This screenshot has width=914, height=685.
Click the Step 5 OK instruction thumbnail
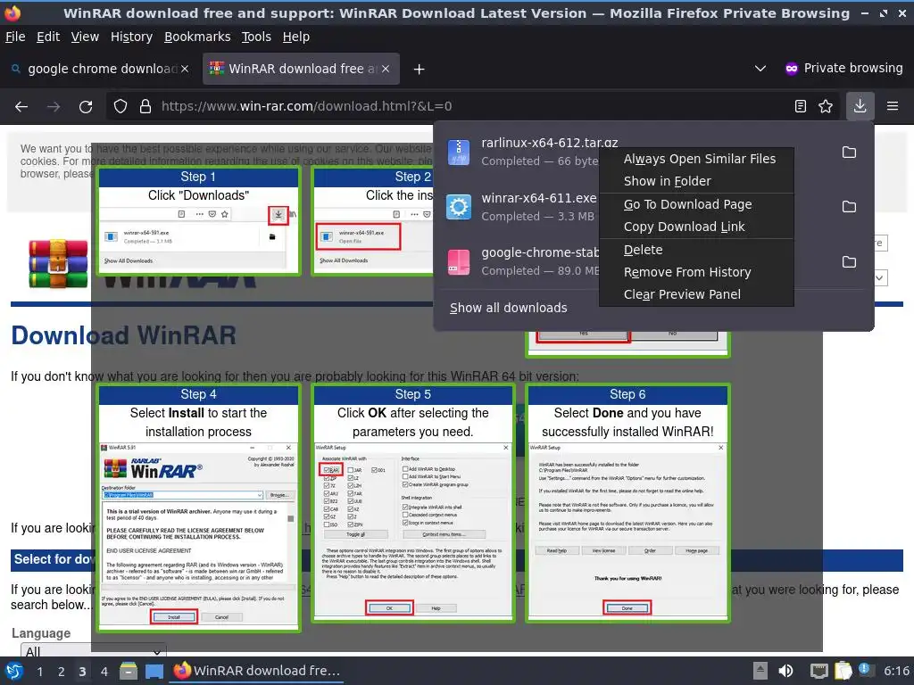(413, 503)
